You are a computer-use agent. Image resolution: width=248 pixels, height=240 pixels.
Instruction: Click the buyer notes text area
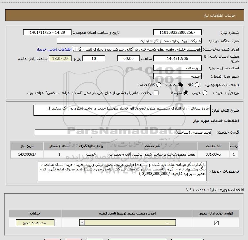pos(122,171)
